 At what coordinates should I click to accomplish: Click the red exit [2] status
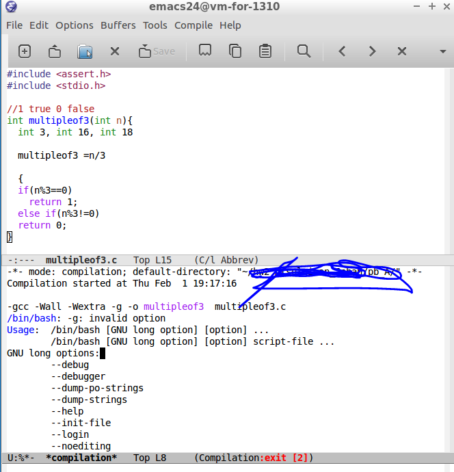(x=286, y=458)
